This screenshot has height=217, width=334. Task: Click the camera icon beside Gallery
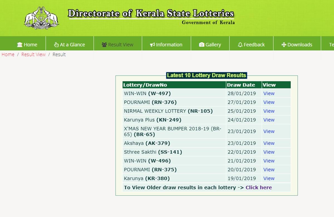[202, 45]
